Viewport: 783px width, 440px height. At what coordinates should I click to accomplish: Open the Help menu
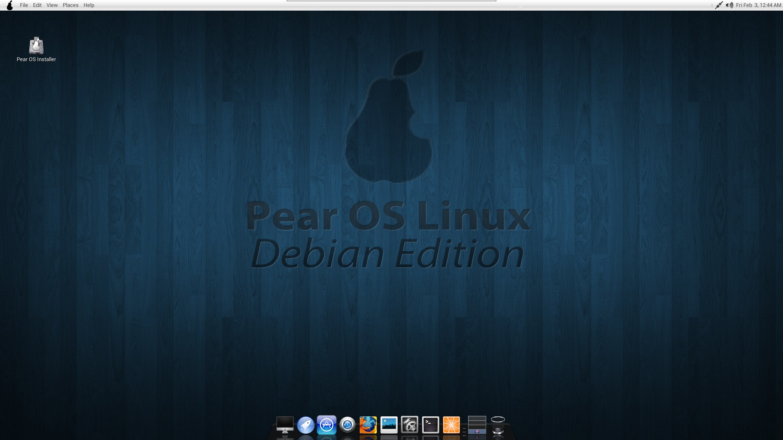coord(89,5)
